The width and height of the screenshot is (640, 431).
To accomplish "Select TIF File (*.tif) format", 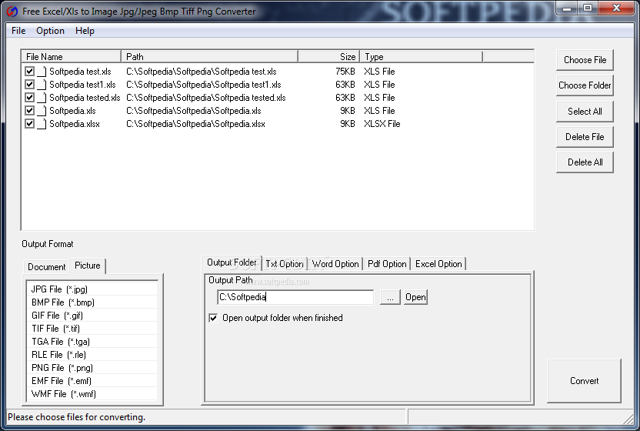I will (x=92, y=329).
